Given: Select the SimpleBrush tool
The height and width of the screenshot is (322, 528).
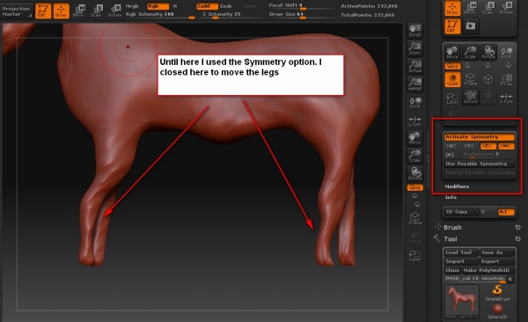Looking at the screenshot, I should [x=497, y=293].
